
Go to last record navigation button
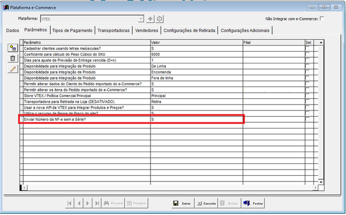tap(97, 203)
